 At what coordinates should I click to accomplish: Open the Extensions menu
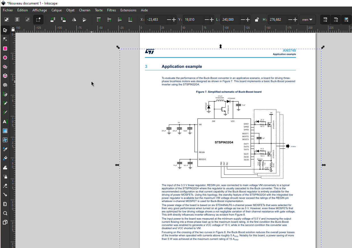pos(128,10)
